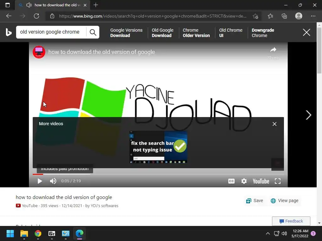Open the tab actions menu icon

pos(8,5)
